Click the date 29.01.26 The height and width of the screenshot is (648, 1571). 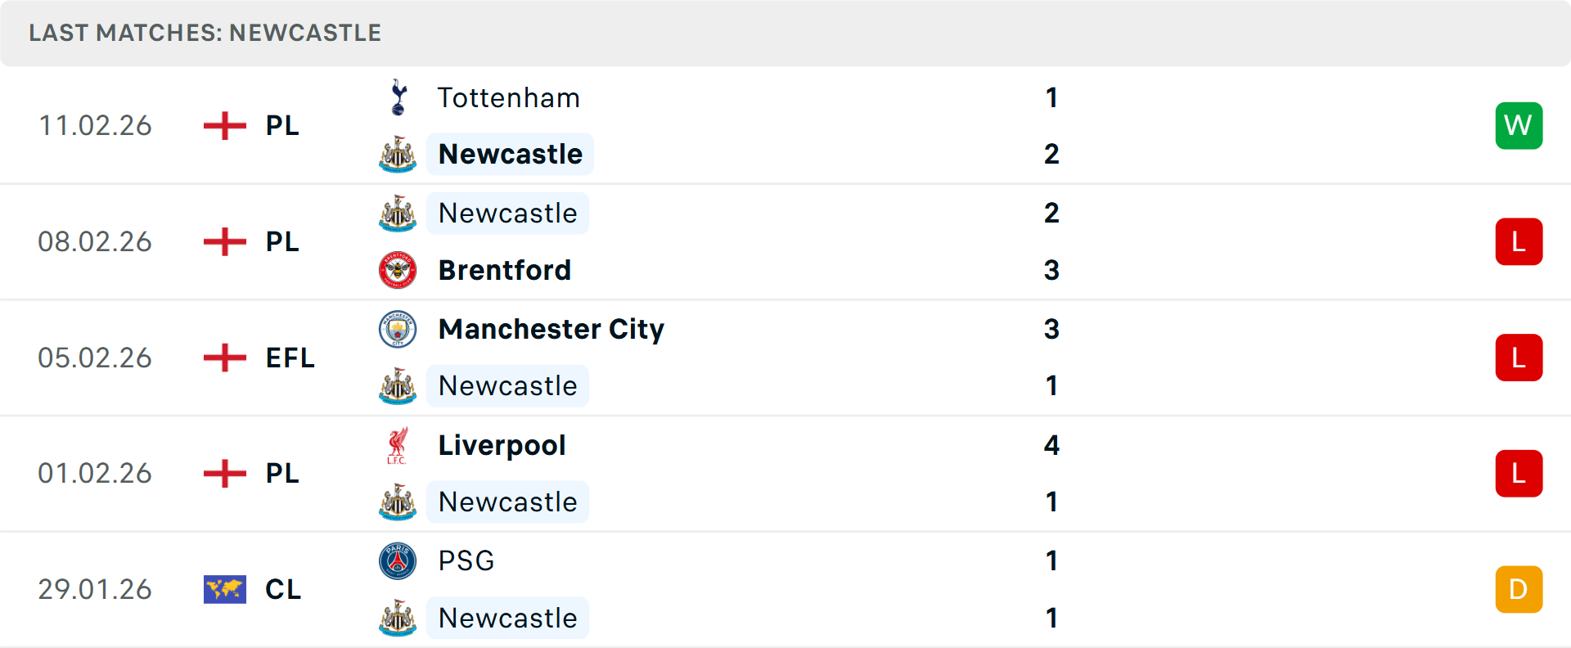pos(94,589)
